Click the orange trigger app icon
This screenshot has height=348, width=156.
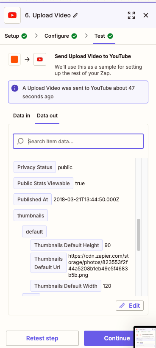tap(14, 59)
